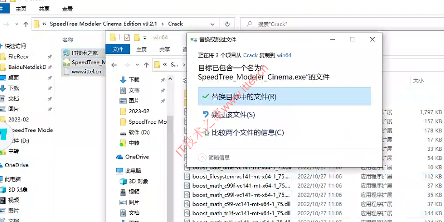Sort by 大小 column in win64 window
Viewport: 444px width, 222px height.
coord(418,81)
